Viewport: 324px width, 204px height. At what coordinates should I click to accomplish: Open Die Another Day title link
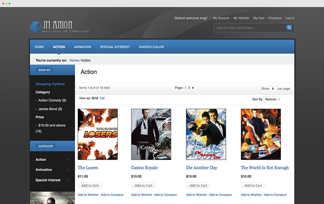click(x=201, y=168)
